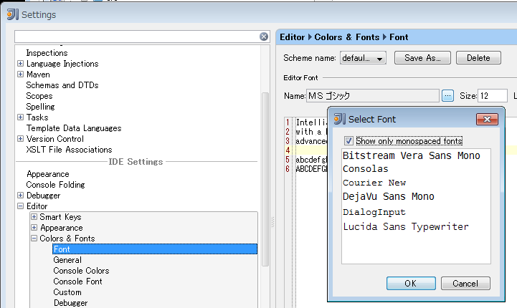Open Console Font settings
517x308 pixels.
click(77, 281)
